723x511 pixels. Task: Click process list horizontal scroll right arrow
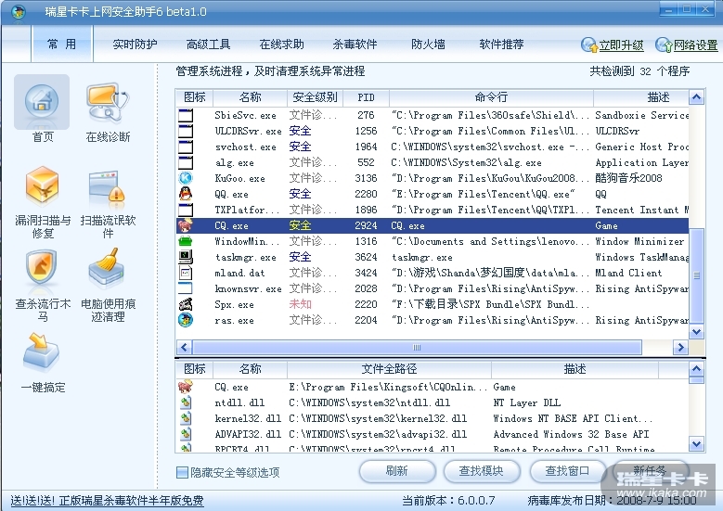pos(680,348)
